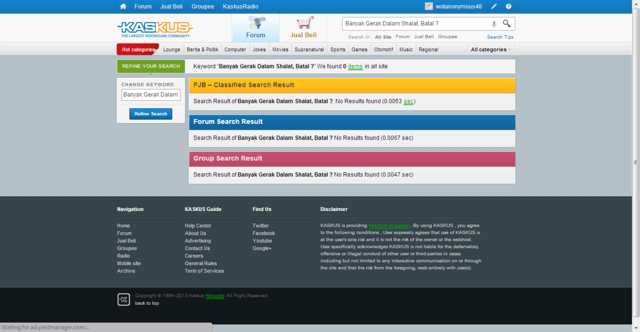Switch to the large Forum tab
Image resolution: width=640 pixels, height=332 pixels.
pyautogui.click(x=255, y=28)
